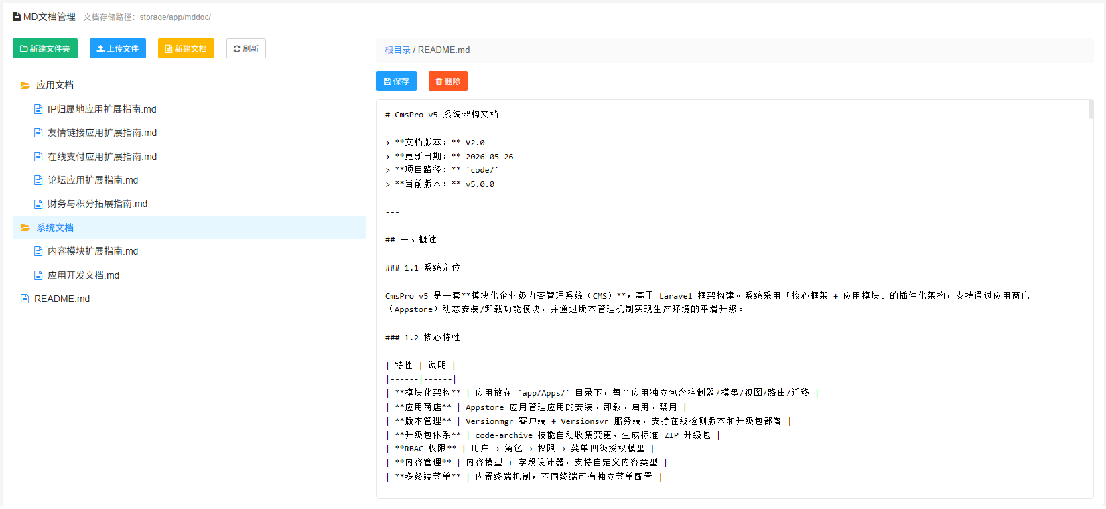The image size is (1106, 509).
Task: Click the editor vertical scrollbar thumb
Action: (1091, 109)
